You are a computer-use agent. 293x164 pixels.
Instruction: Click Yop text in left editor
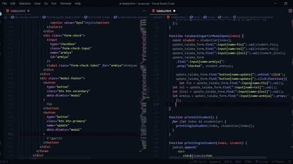(49, 104)
